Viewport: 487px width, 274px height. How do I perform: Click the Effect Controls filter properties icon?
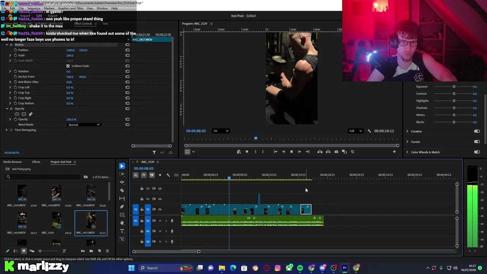coord(154,153)
